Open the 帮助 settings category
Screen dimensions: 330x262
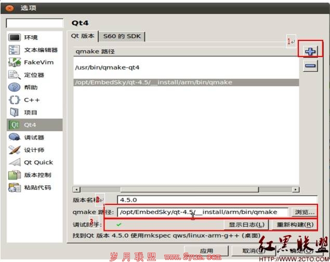point(35,87)
